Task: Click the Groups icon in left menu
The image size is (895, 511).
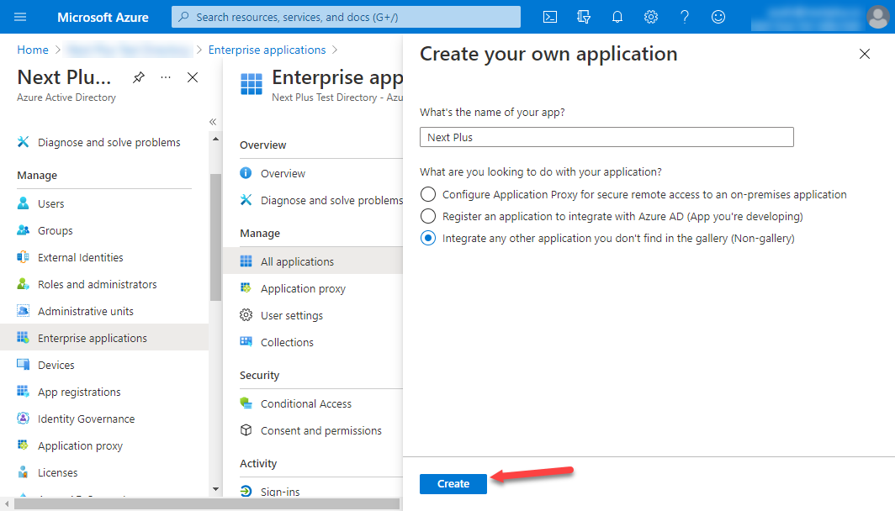Action: tap(23, 230)
